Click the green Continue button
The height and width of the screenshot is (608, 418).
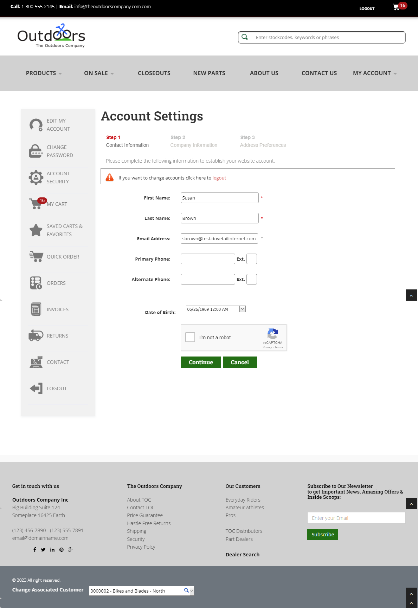(x=201, y=362)
